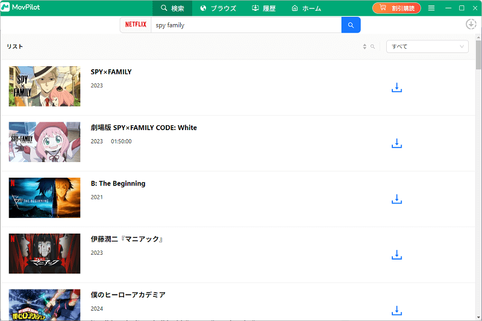
Task: Click the SPY×FAMILY title text
Action: click(111, 72)
